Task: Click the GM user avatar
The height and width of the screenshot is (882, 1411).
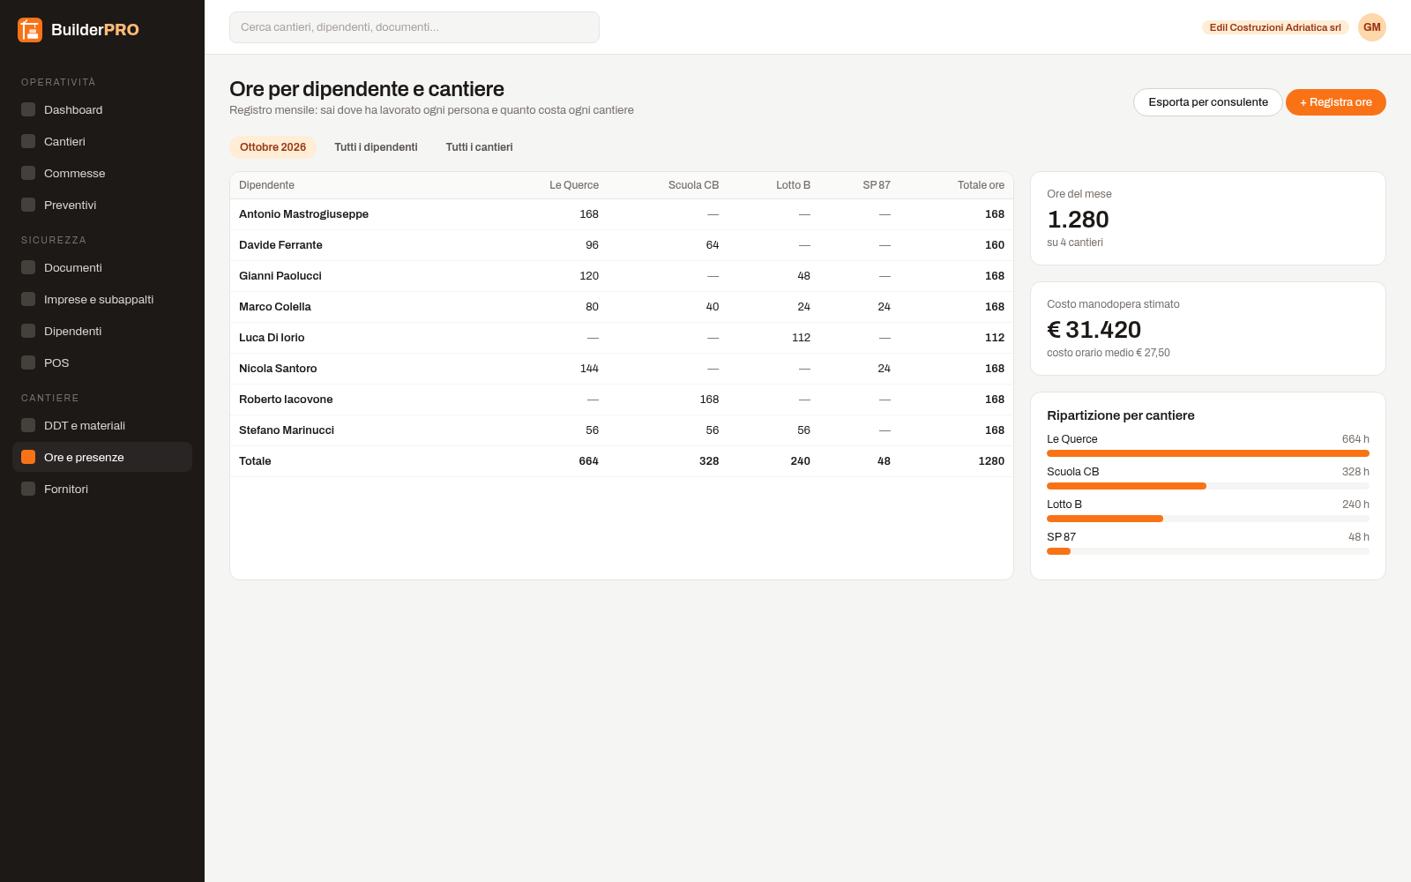Action: coord(1372,27)
